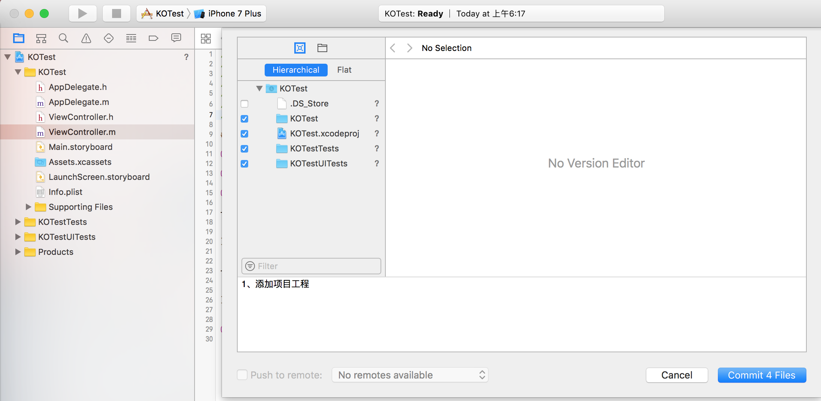This screenshot has width=821, height=401.
Task: Stop the running task with the Stop button
Action: [x=117, y=14]
